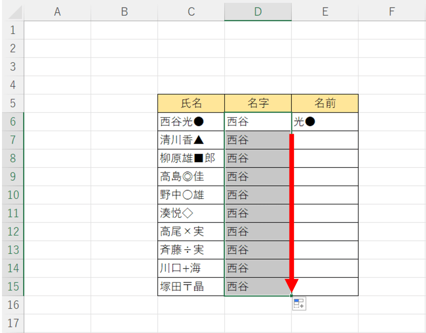Select cell containing 清川香▲
The height and width of the screenshot is (333, 426).
point(191,140)
